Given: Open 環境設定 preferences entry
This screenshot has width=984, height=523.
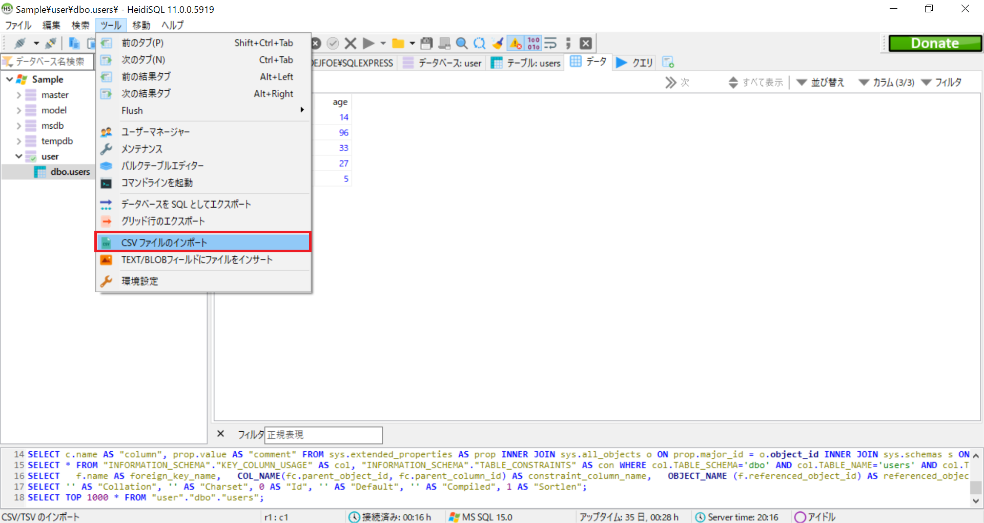Looking at the screenshot, I should (x=203, y=281).
